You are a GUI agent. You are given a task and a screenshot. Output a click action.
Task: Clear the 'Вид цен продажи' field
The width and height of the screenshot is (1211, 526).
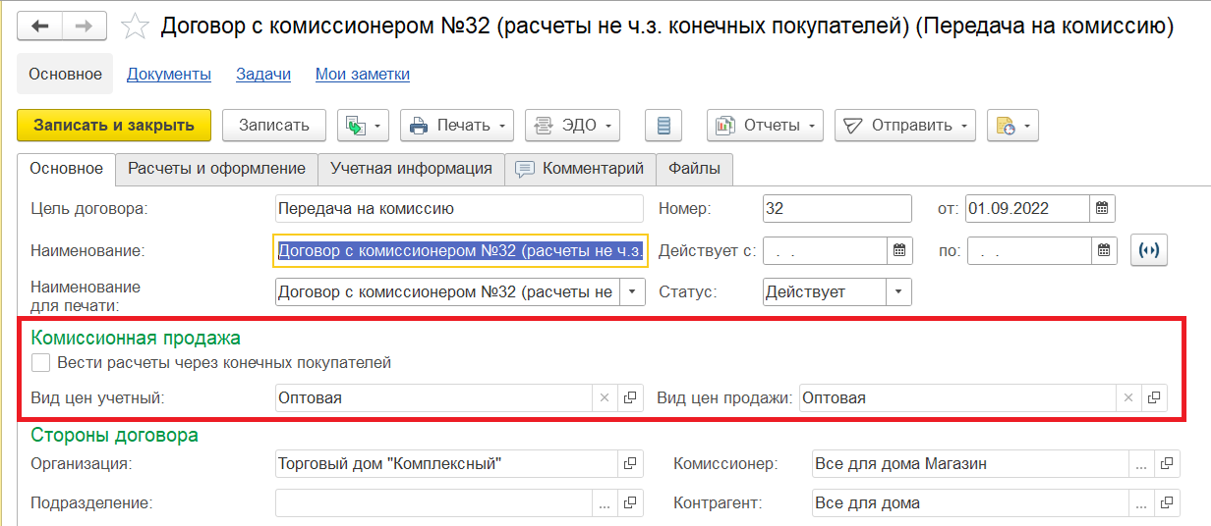pyautogui.click(x=1128, y=397)
